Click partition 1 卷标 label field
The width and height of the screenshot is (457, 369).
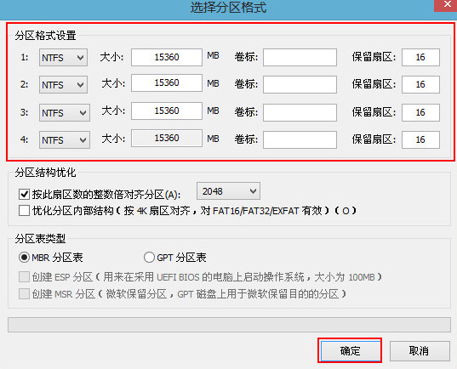click(x=300, y=57)
